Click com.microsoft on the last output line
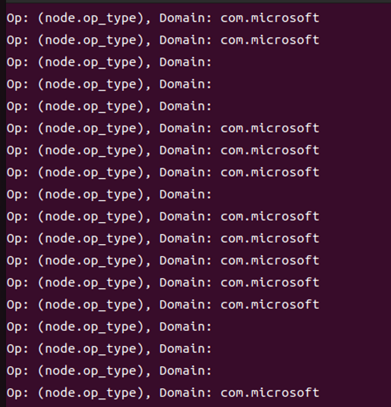The height and width of the screenshot is (407, 391). [x=270, y=393]
